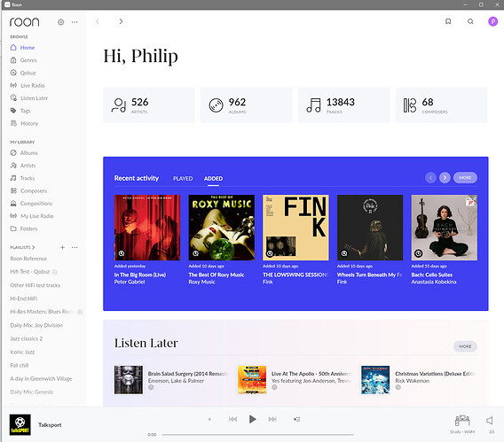Open the three-dot menu beside Roon logo
This screenshot has height=442, width=504.
point(75,22)
